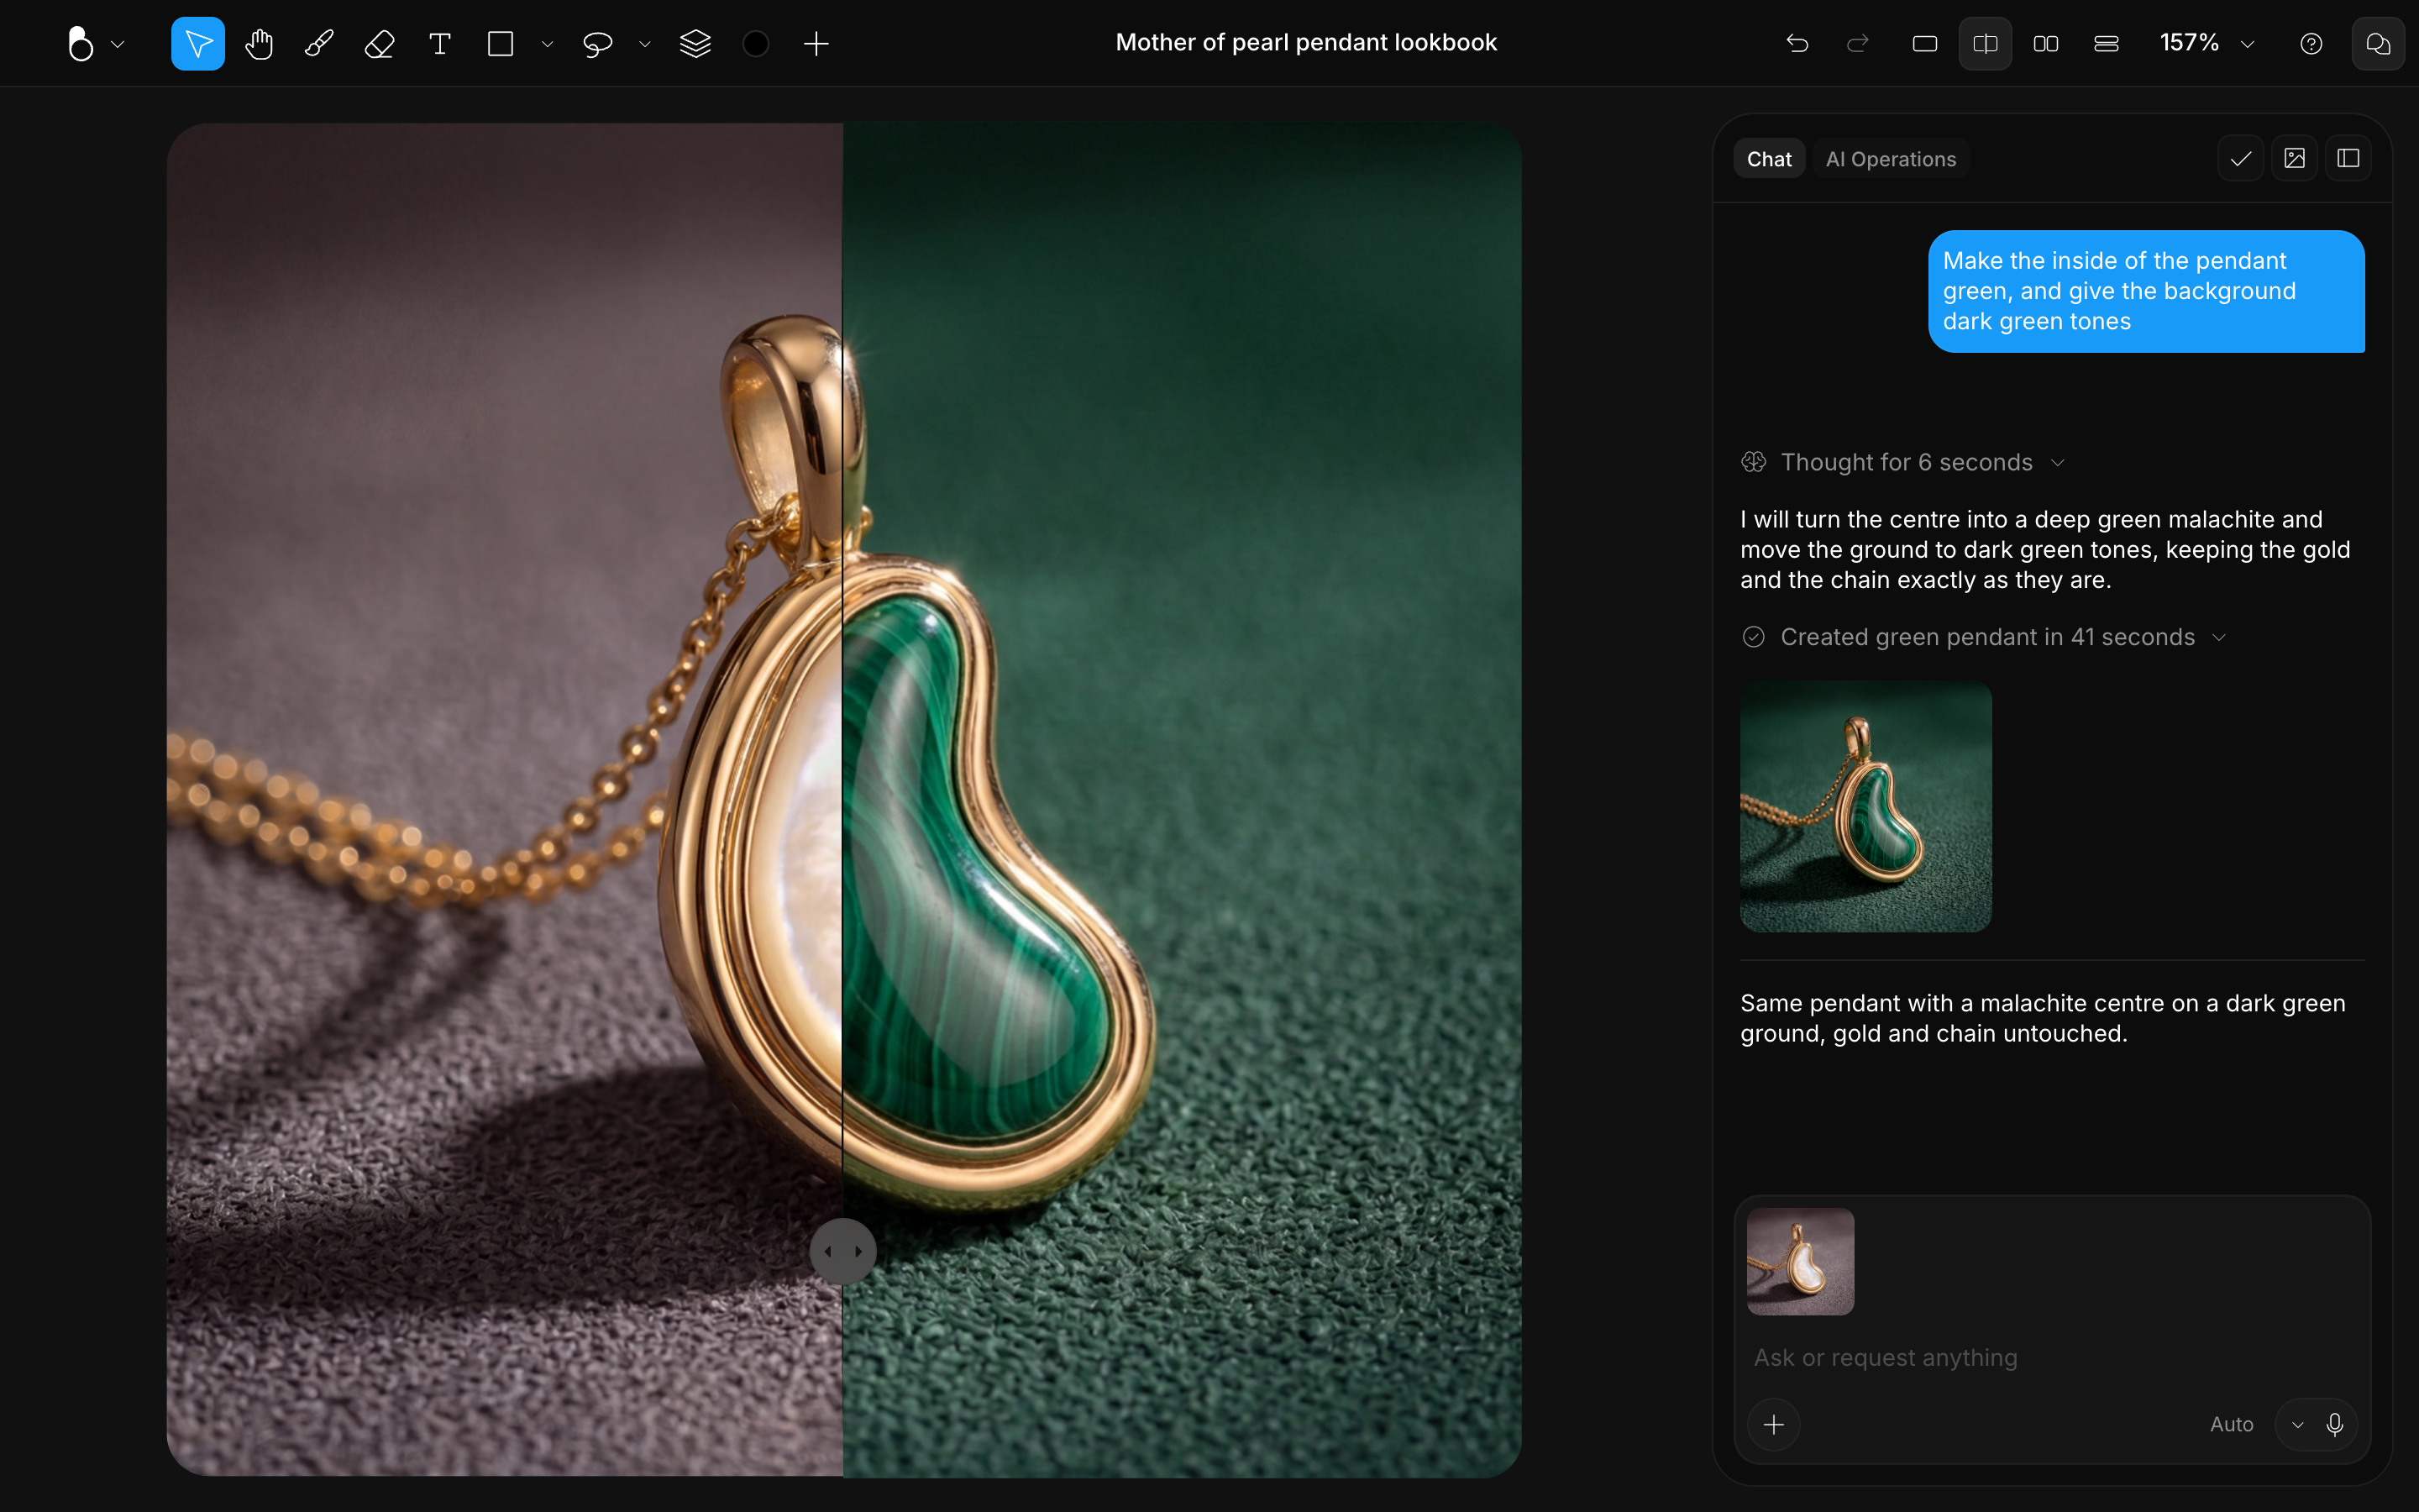This screenshot has height=1512, width=2419.
Task: Click the black foreground color swatch
Action: tap(757, 43)
